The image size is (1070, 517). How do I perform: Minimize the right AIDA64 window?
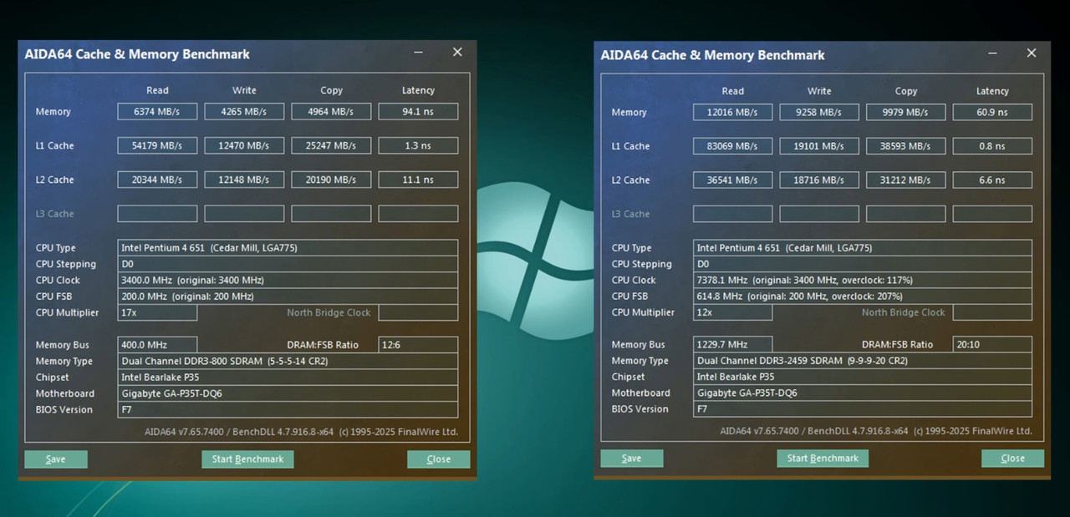[x=993, y=53]
